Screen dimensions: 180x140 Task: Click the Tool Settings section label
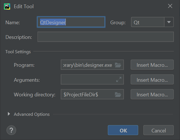click(18, 52)
